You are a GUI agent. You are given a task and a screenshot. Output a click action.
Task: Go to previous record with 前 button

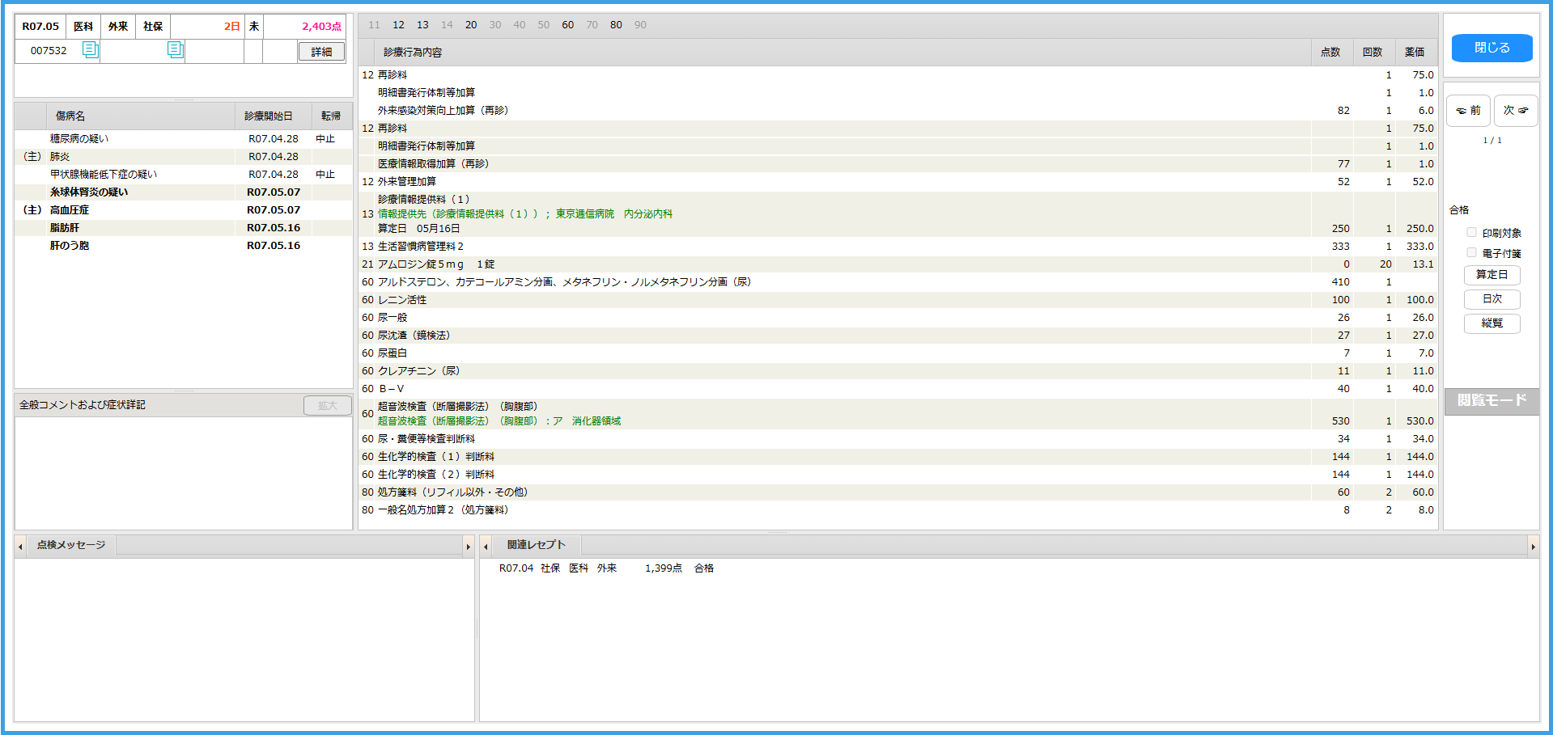click(x=1468, y=111)
